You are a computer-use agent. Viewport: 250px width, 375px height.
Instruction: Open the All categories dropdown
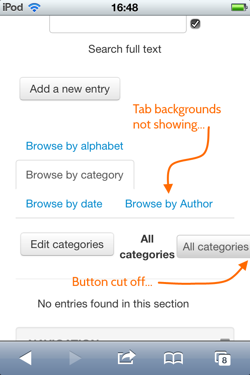(213, 246)
